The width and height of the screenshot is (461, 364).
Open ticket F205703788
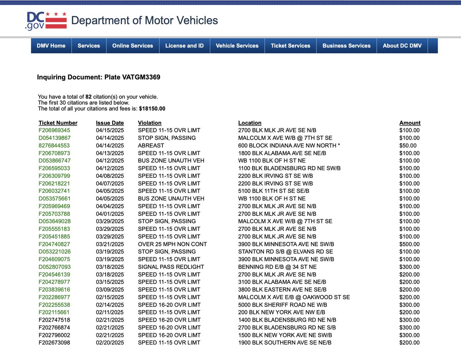click(x=55, y=214)
